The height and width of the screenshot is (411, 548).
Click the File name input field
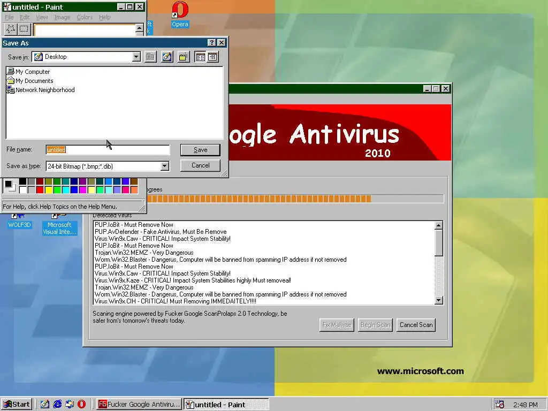coord(108,150)
